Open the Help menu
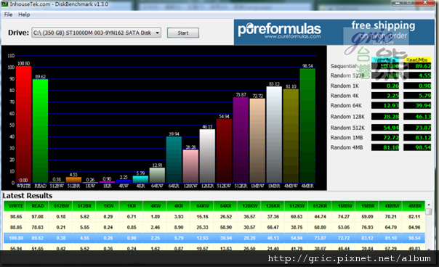 click(24, 15)
